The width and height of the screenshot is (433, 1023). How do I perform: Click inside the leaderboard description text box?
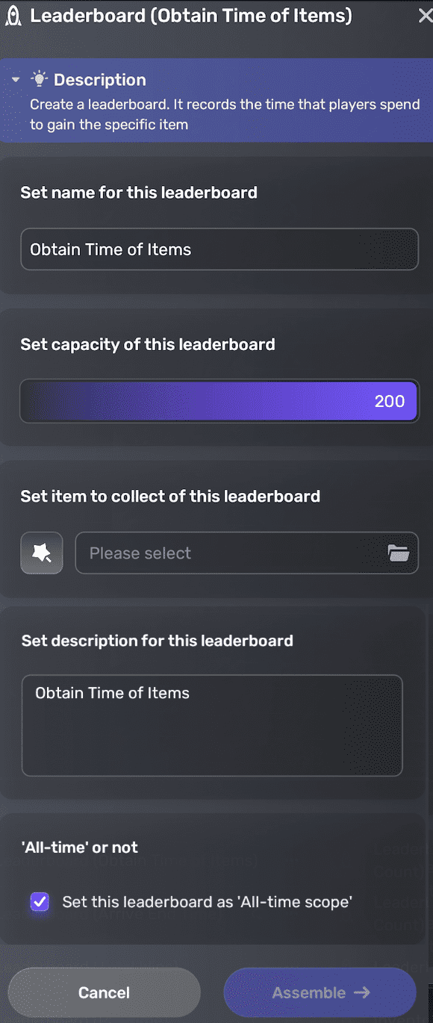(212, 724)
